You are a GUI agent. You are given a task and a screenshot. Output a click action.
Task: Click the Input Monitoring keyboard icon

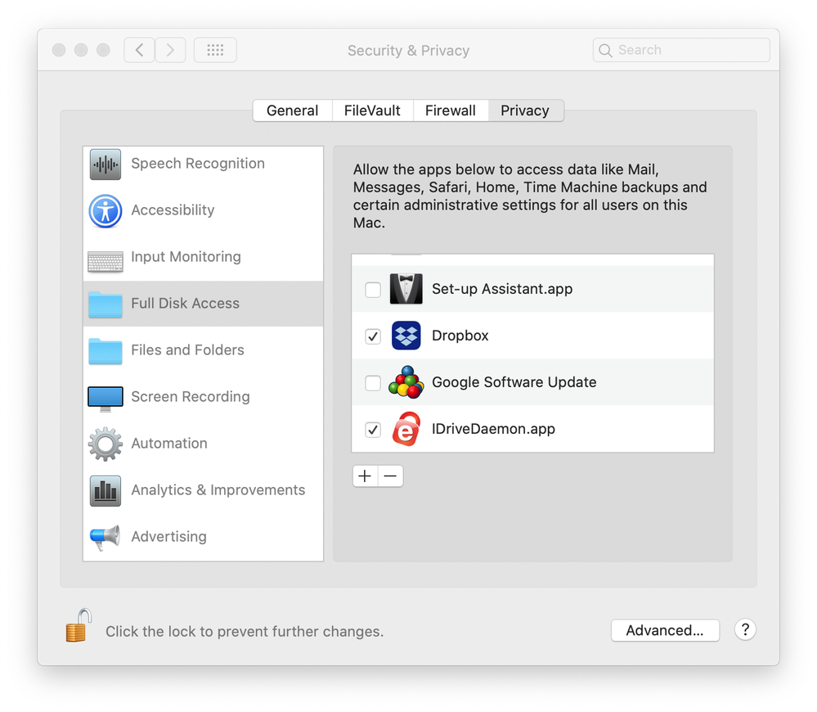pyautogui.click(x=105, y=259)
